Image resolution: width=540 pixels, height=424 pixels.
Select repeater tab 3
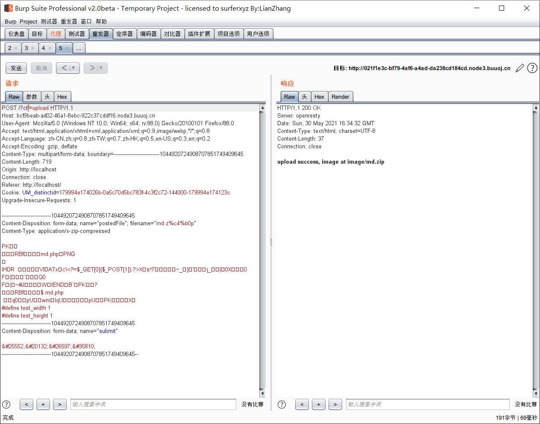(26, 48)
